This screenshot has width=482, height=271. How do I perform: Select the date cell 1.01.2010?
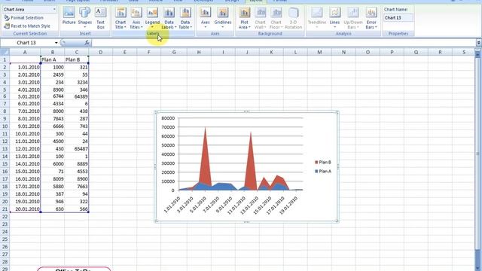[x=25, y=67]
